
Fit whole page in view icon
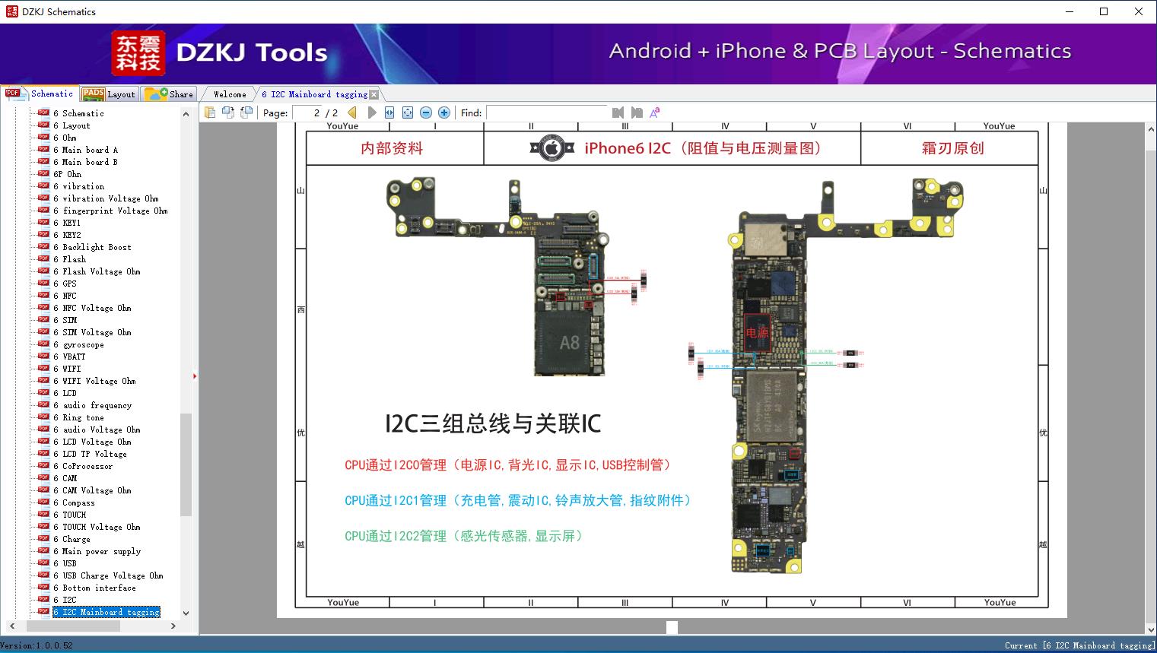408,113
